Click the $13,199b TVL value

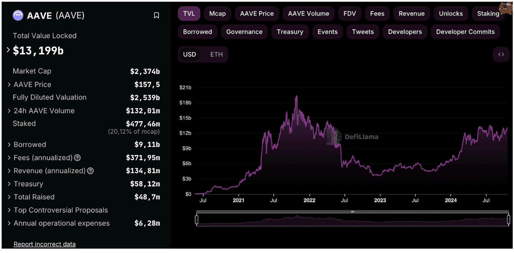pos(38,51)
